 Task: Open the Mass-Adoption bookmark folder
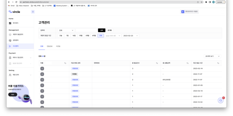(23, 6)
